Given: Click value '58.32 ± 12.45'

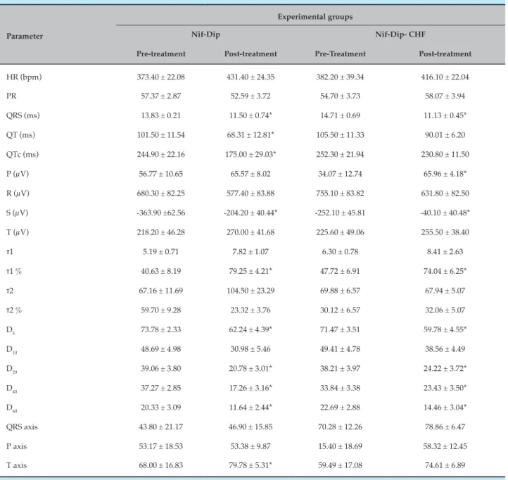Looking at the screenshot, I should point(445,446).
